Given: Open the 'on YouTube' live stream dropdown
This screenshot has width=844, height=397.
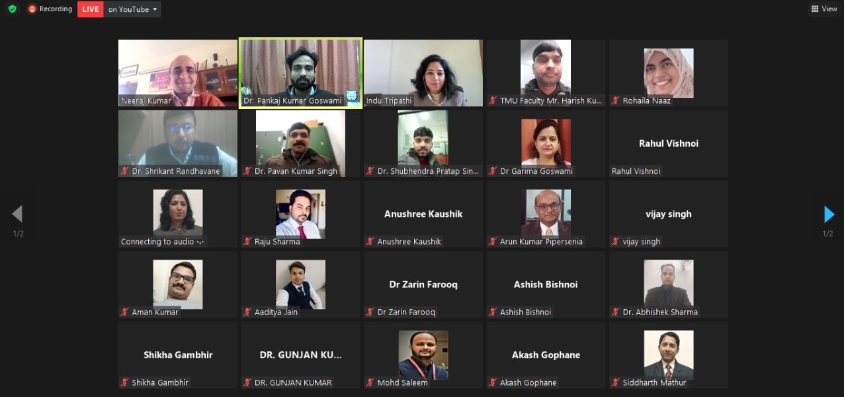Looking at the screenshot, I should click(x=133, y=9).
